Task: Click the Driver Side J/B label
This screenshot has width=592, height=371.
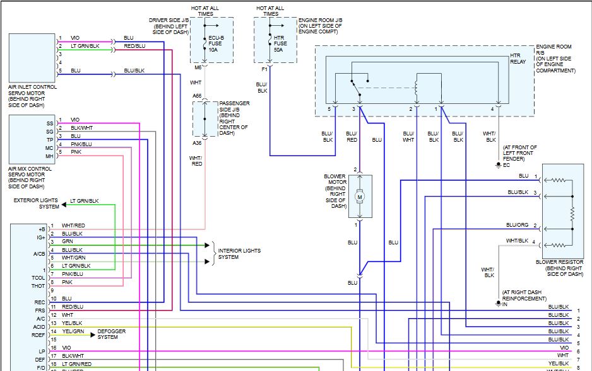Action: (169, 26)
